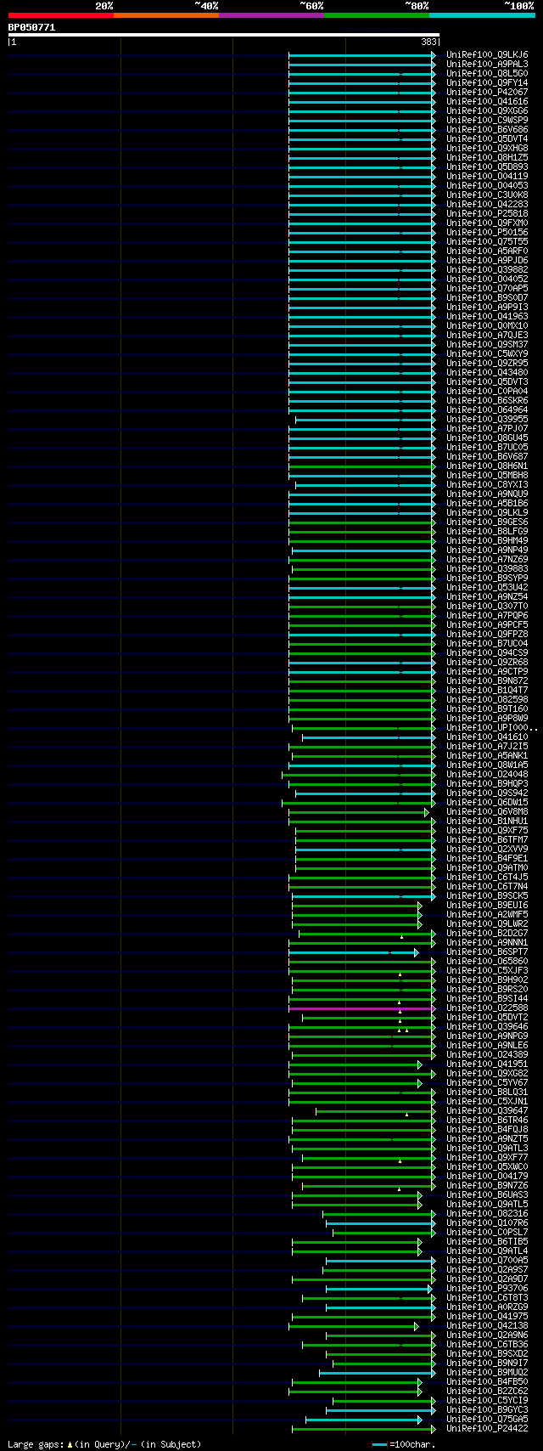The height and width of the screenshot is (1451, 543).
Task: Click the UniRef100_Q41610 label
Action: click(487, 737)
